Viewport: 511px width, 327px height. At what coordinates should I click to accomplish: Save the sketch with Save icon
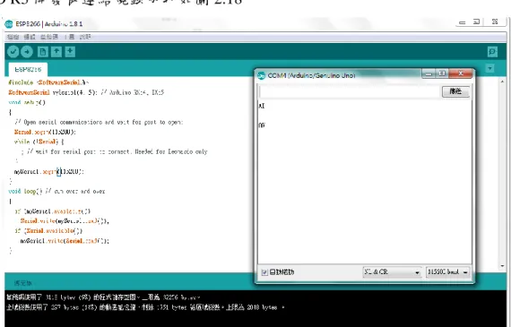pos(70,51)
